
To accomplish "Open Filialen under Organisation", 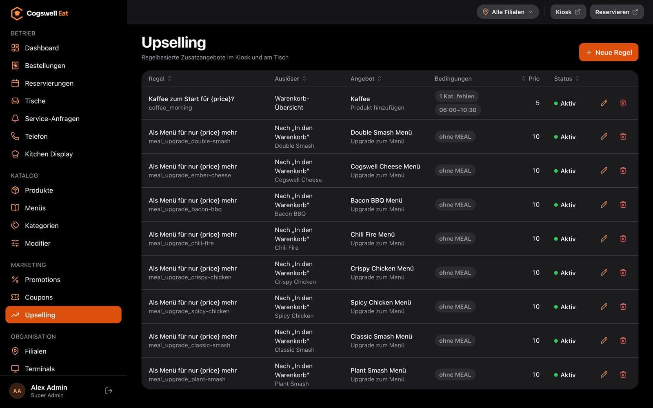I will point(63,351).
